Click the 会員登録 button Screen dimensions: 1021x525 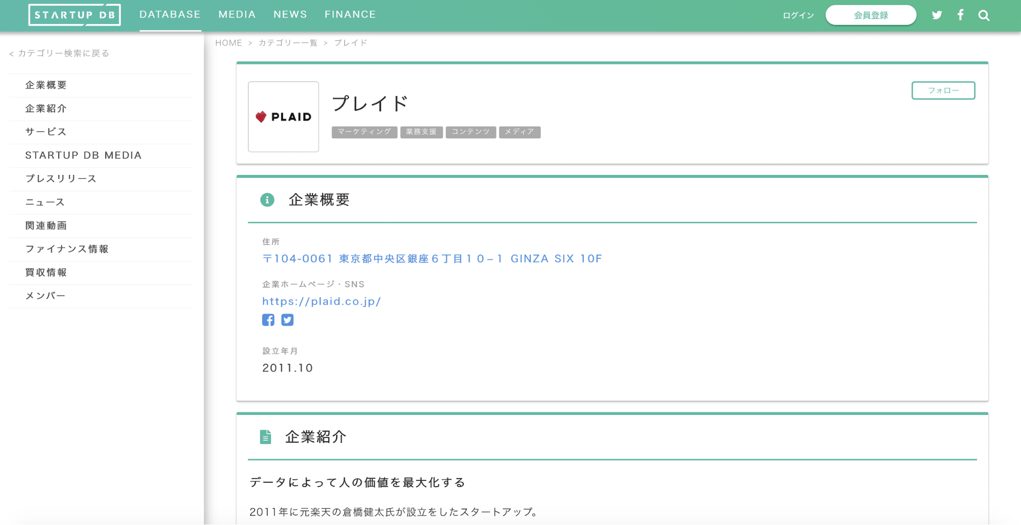pyautogui.click(x=871, y=15)
